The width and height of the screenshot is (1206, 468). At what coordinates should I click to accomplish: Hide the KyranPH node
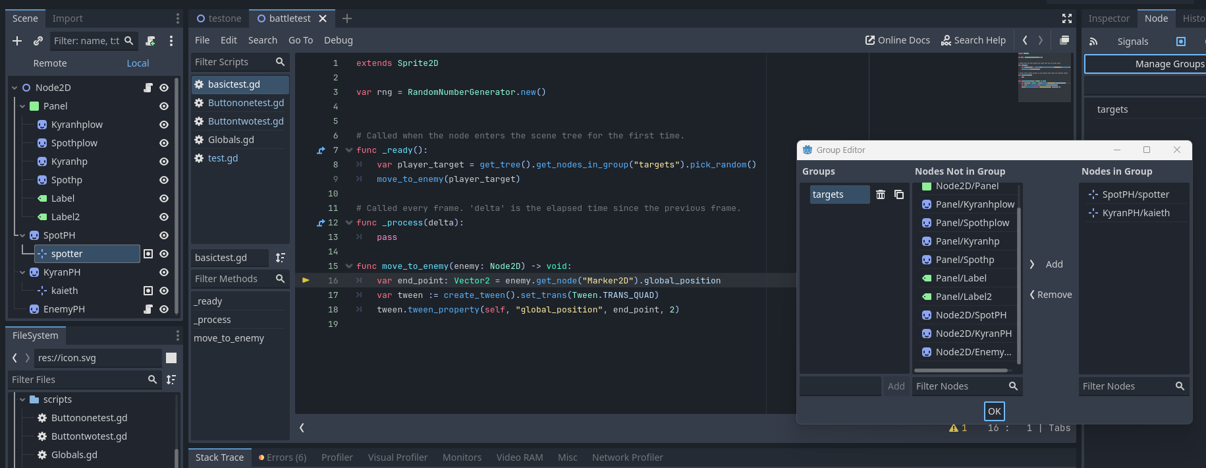(x=164, y=272)
